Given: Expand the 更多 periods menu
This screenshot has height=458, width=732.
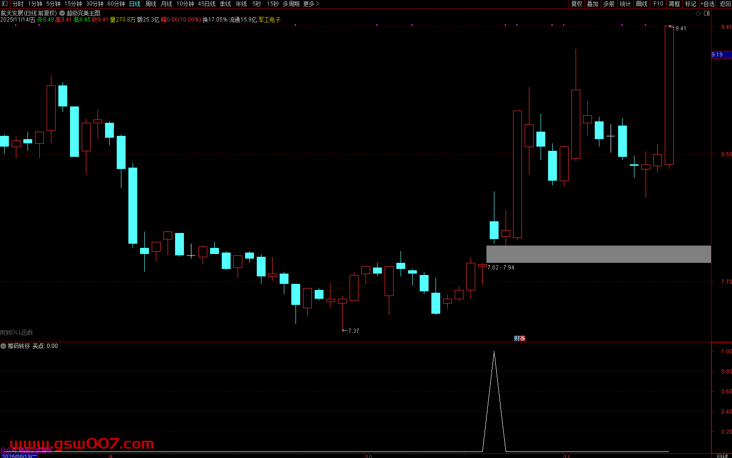Looking at the screenshot, I should tap(311, 4).
